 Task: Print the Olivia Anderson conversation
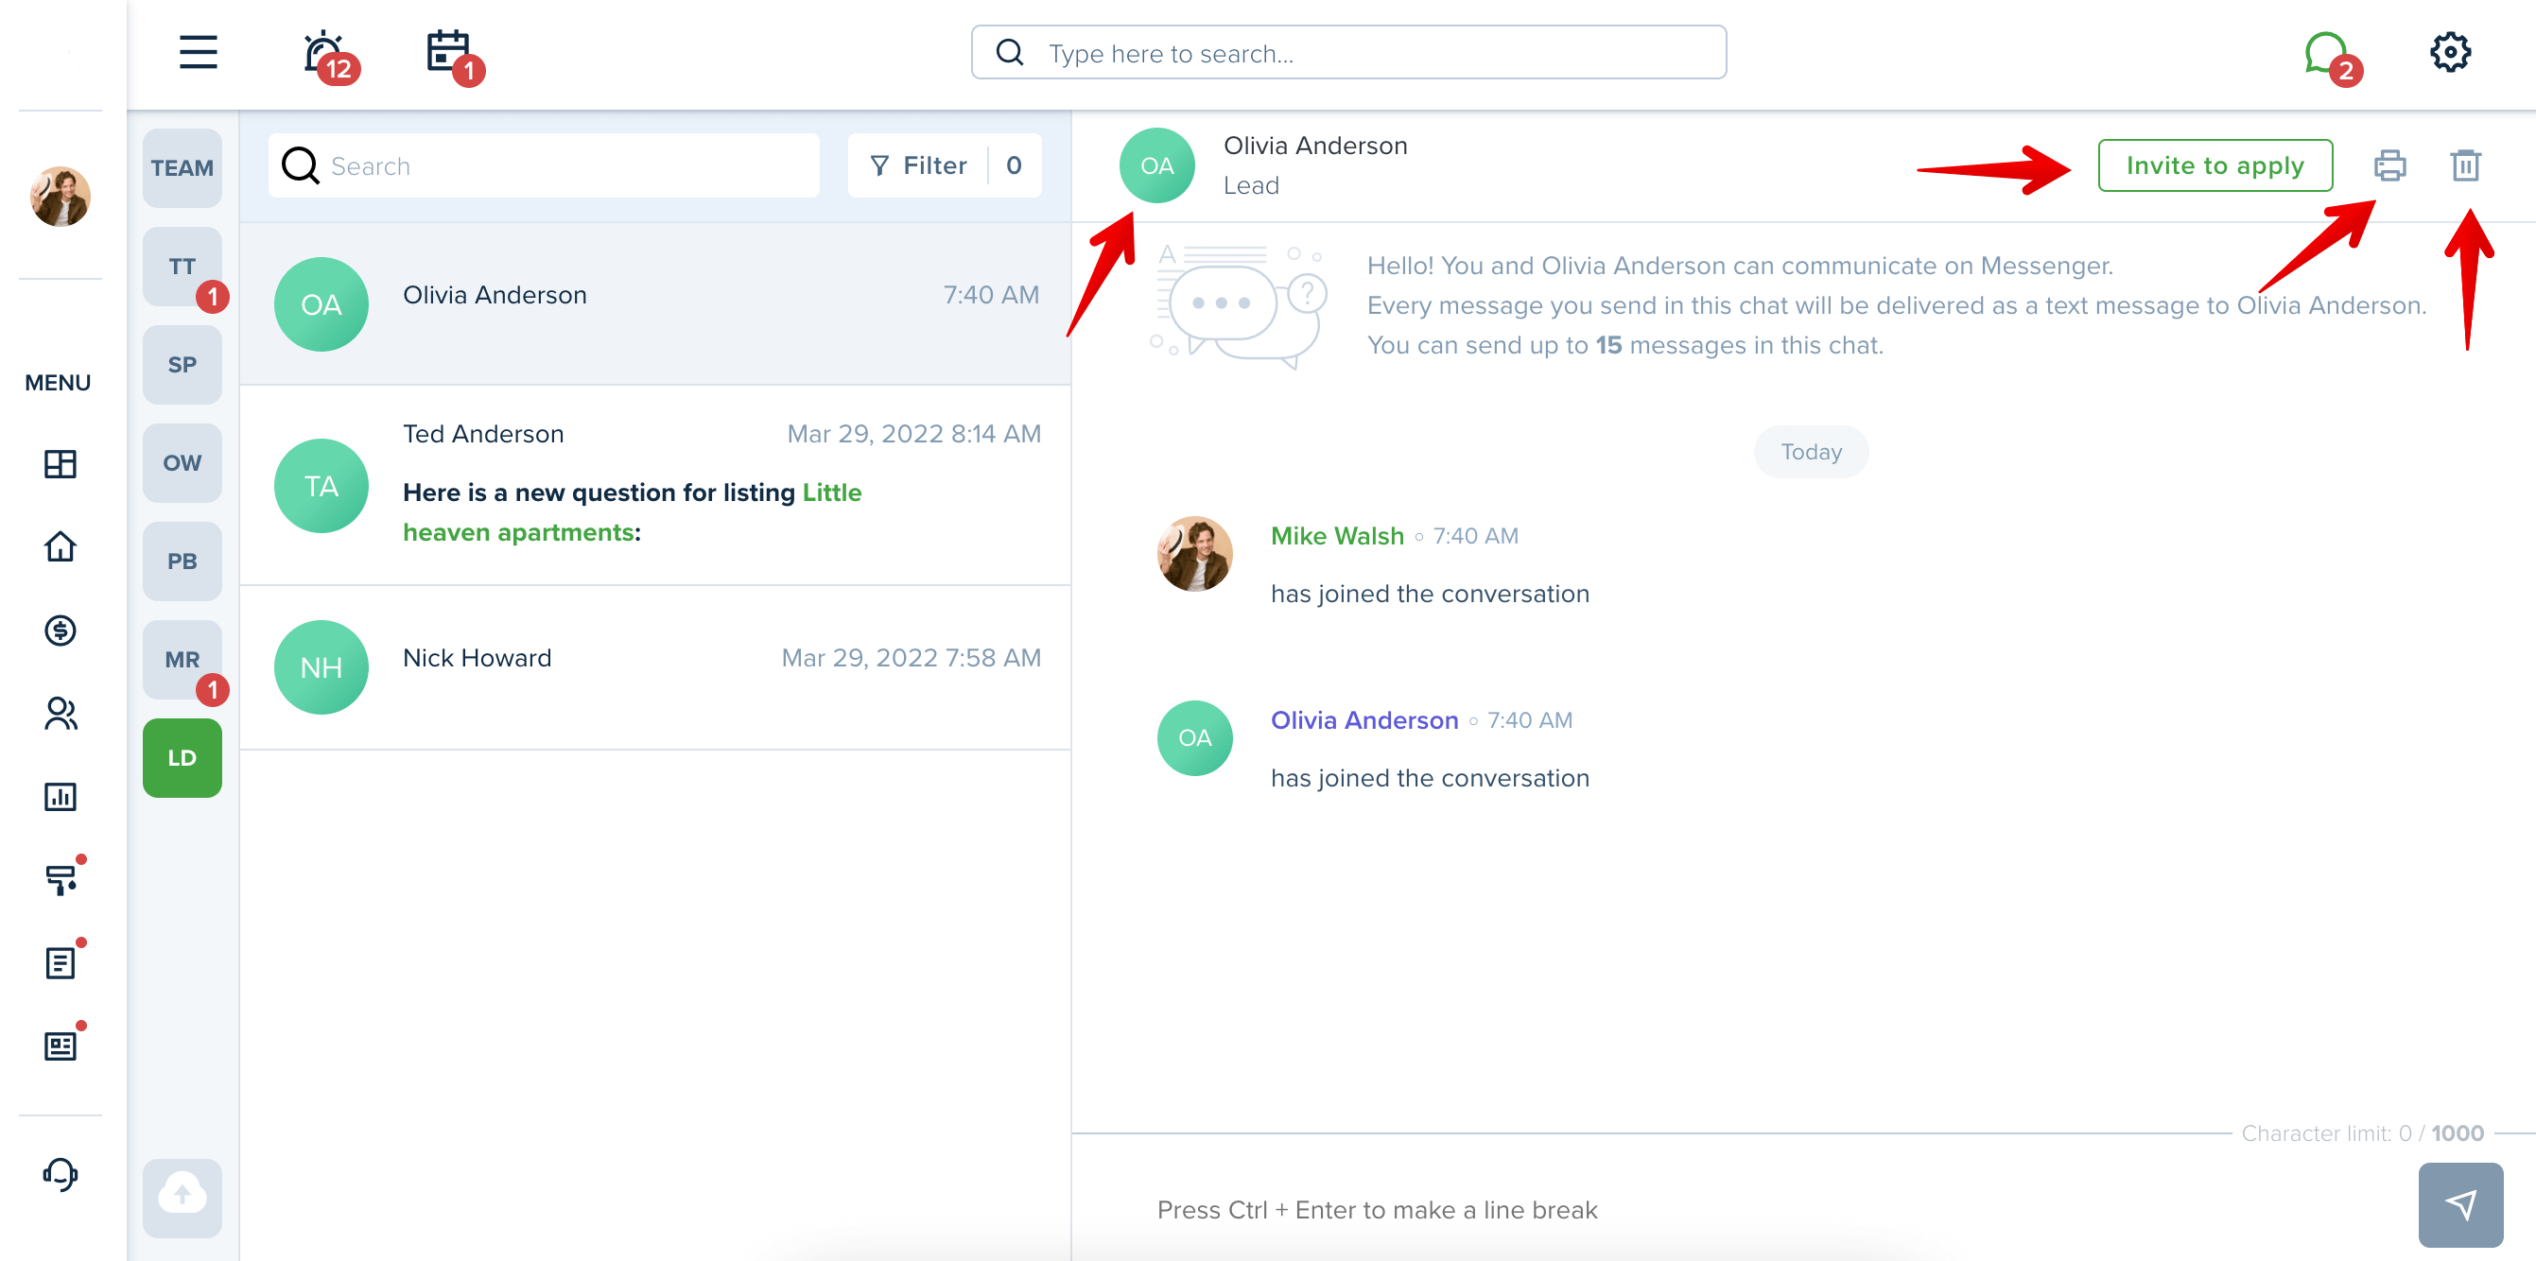point(2389,165)
